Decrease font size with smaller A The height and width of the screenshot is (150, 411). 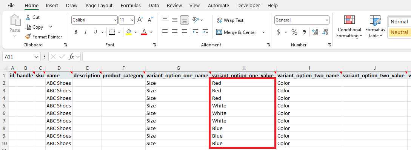150,20
